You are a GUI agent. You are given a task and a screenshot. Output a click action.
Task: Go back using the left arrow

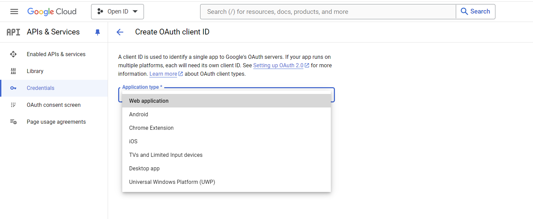120,32
